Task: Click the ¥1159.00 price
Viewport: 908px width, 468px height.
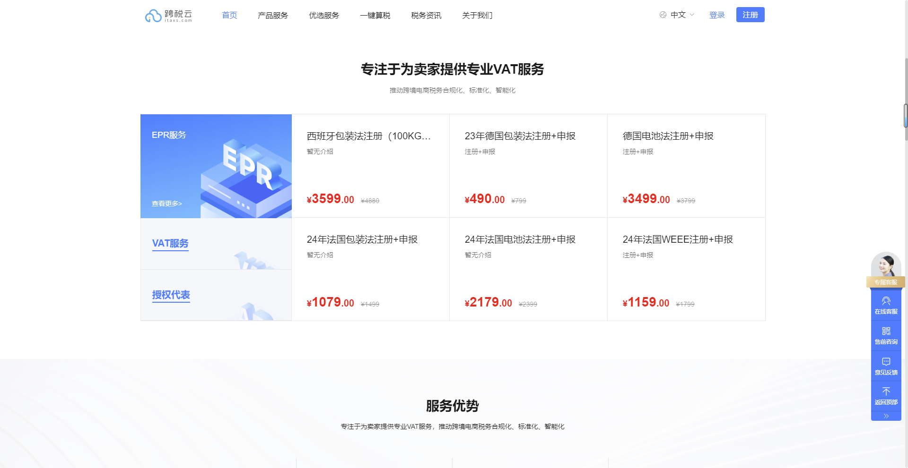Action: pyautogui.click(x=646, y=302)
